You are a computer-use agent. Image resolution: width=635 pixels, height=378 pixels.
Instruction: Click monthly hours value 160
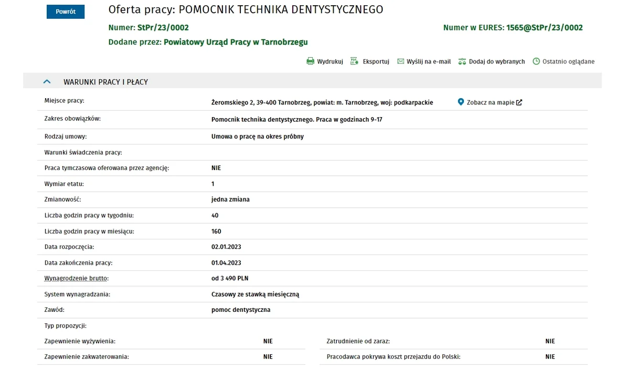pyautogui.click(x=216, y=231)
